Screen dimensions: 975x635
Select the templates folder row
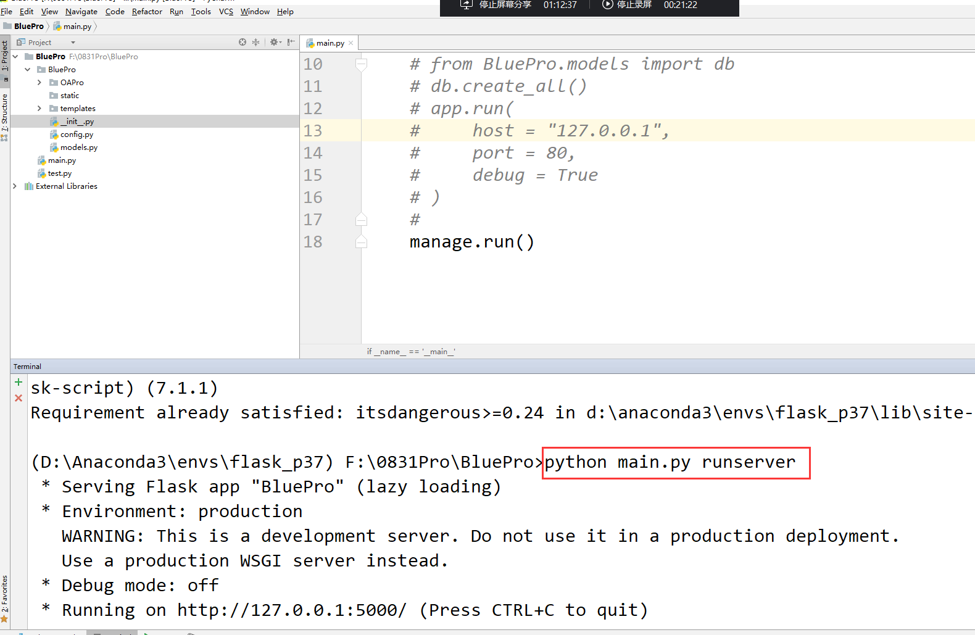(155, 109)
